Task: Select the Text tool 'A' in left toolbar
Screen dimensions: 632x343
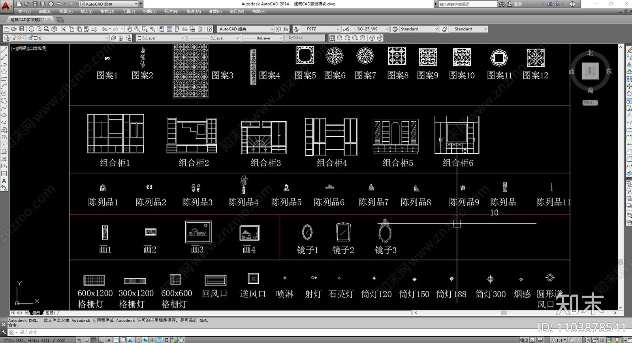Action: click(x=4, y=181)
